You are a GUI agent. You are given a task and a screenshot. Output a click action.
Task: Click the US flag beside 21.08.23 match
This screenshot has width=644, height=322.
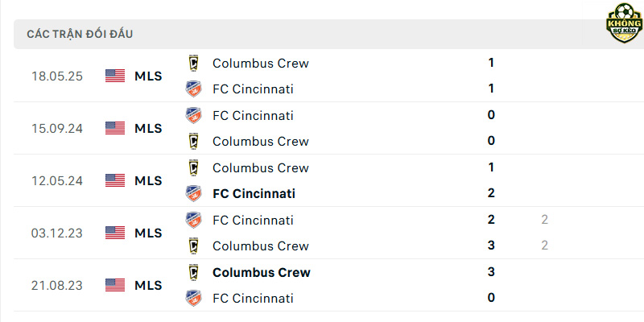(115, 285)
